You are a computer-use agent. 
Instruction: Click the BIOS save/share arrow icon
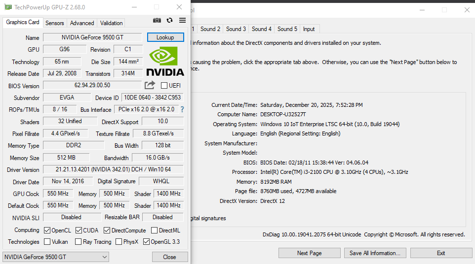tap(150, 85)
